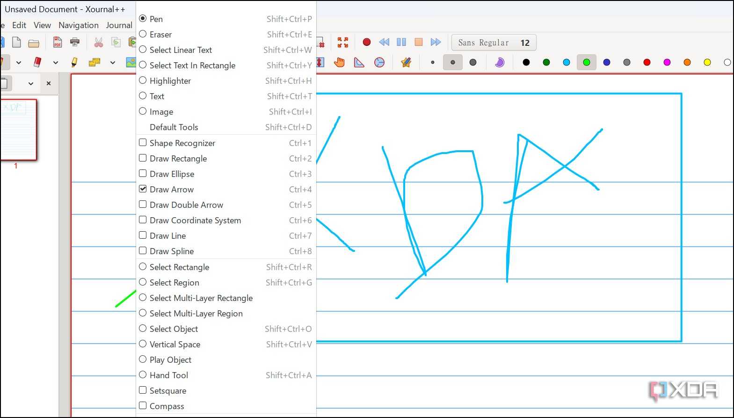734x418 pixels.
Task: Pick the yellow color swatch
Action: coord(707,62)
